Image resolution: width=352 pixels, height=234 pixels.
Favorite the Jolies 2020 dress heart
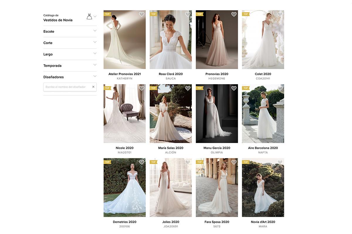[188, 162]
